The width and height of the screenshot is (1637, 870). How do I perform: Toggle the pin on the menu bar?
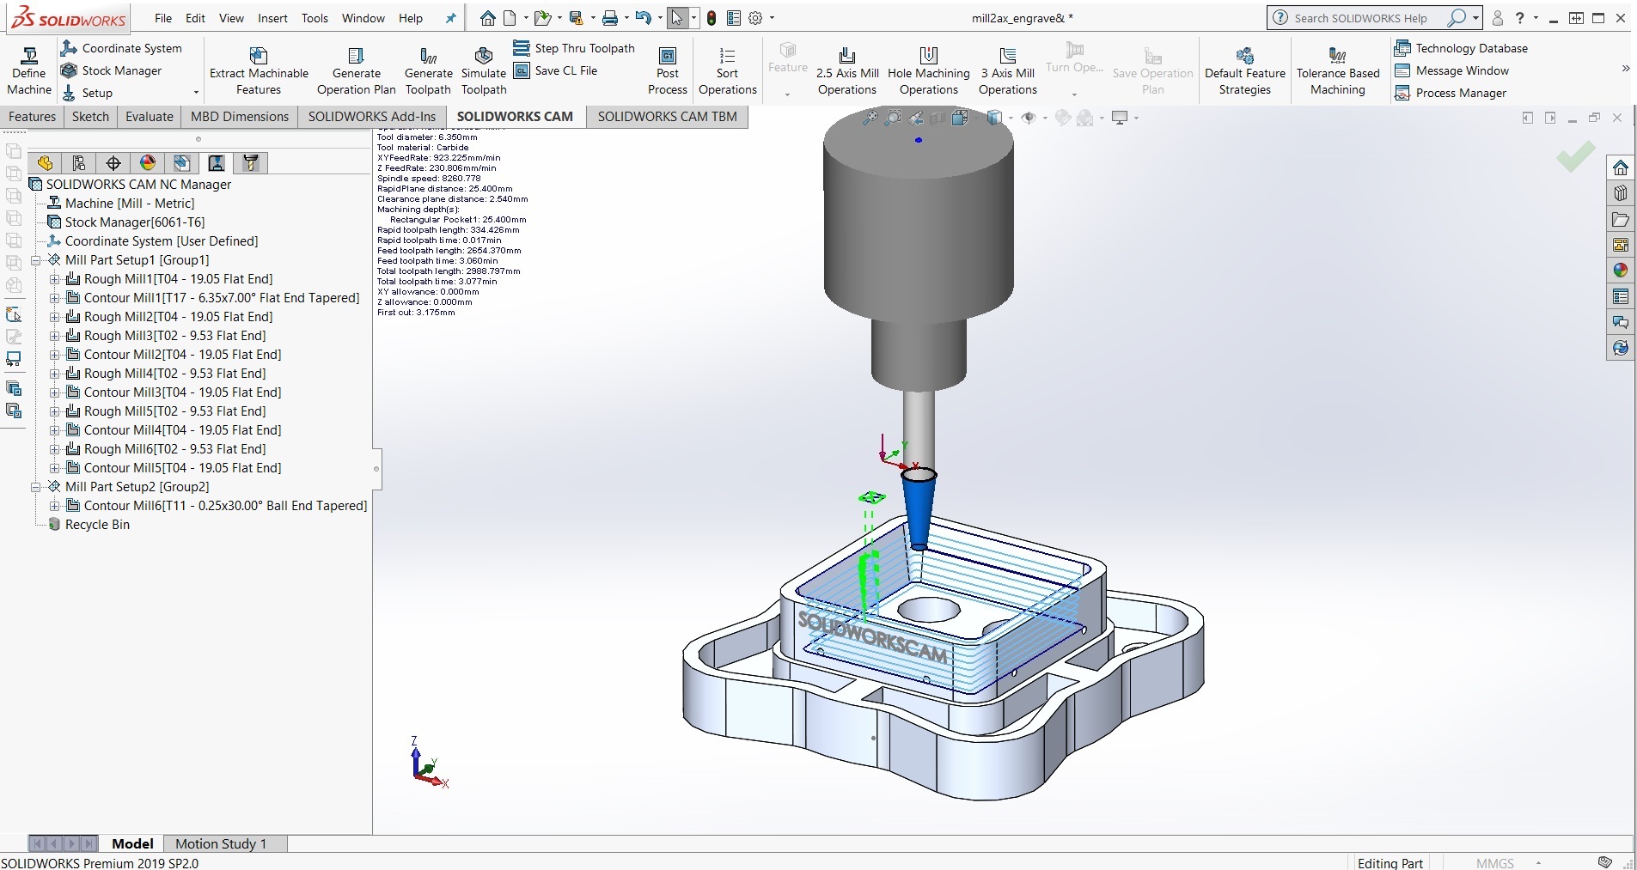click(x=450, y=18)
